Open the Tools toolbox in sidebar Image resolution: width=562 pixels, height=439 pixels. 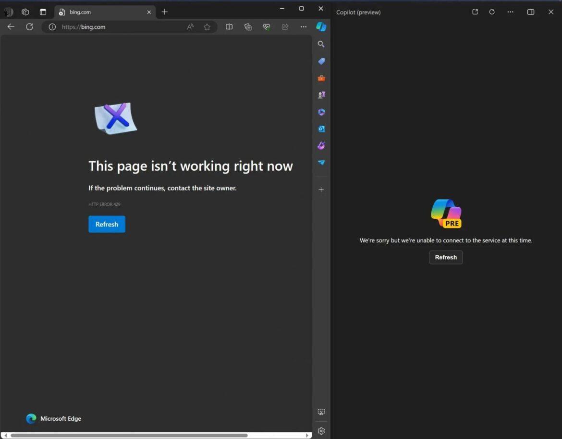[321, 78]
